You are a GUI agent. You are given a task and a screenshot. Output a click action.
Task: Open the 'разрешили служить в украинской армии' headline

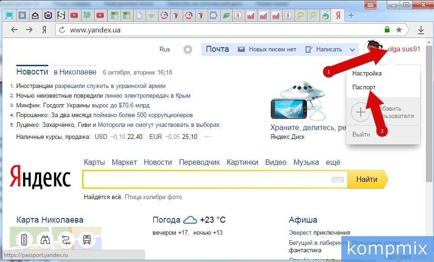110,86
